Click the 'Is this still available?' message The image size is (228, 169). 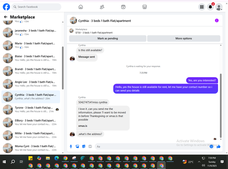coord(90,50)
